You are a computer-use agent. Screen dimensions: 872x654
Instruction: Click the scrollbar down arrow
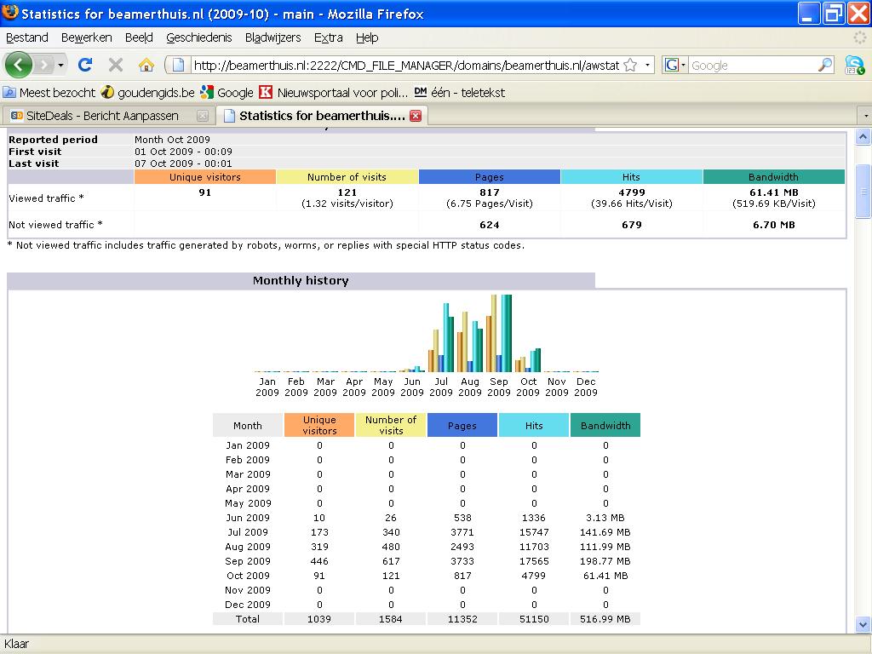(x=863, y=624)
